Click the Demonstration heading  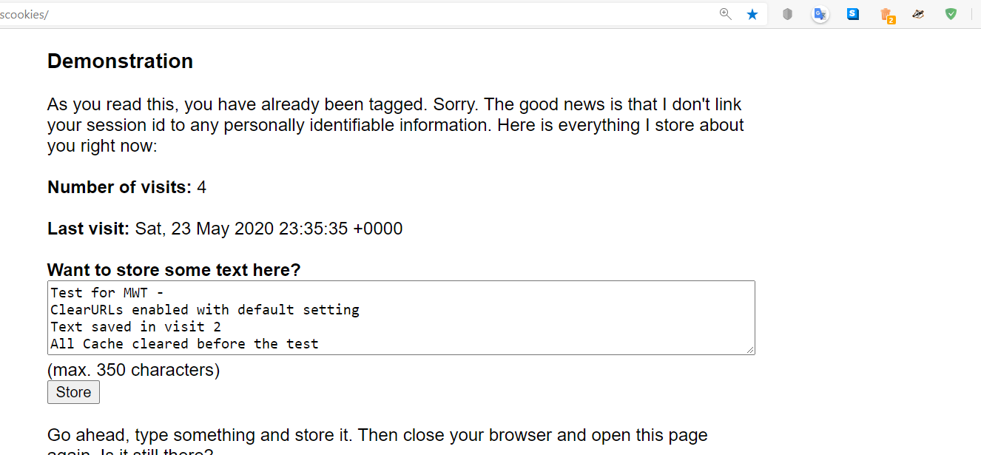tap(120, 61)
